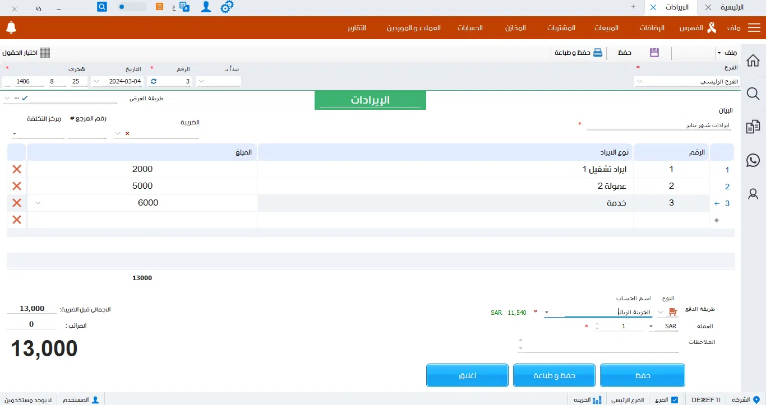Image resolution: width=766 pixels, height=405 pixels.
Task: Toggle the طريقة العرض checkmark option
Action: click(x=25, y=98)
